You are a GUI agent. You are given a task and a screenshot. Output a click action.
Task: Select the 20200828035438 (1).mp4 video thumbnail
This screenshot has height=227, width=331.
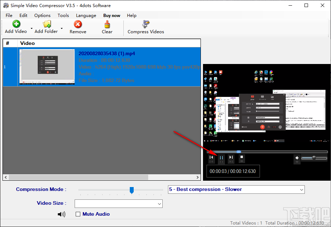[x=47, y=67]
